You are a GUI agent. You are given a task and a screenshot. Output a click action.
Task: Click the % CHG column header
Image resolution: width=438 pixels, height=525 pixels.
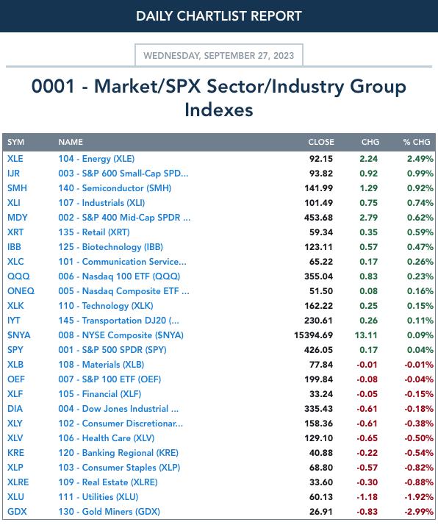pyautogui.click(x=417, y=142)
